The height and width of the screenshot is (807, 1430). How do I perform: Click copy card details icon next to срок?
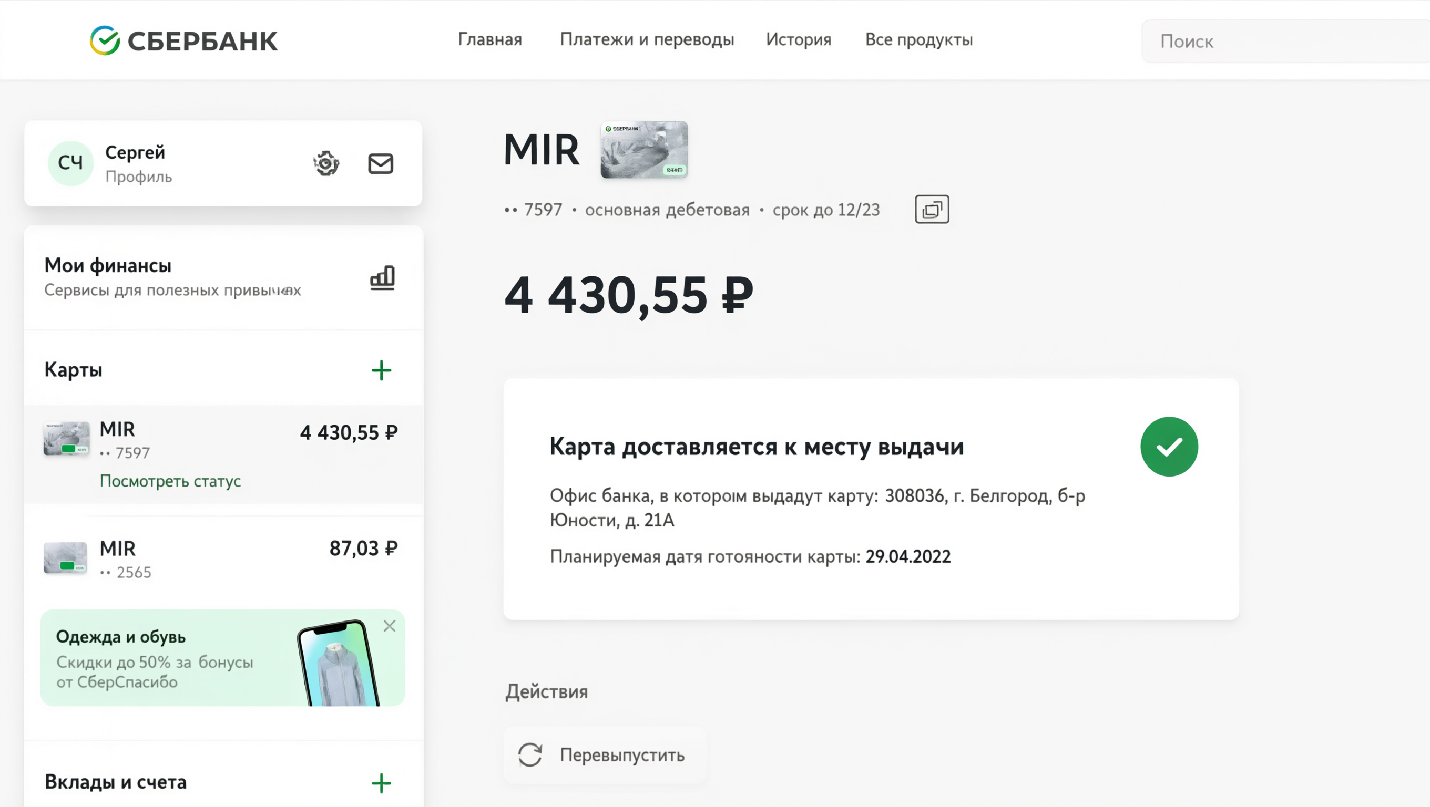click(x=932, y=209)
